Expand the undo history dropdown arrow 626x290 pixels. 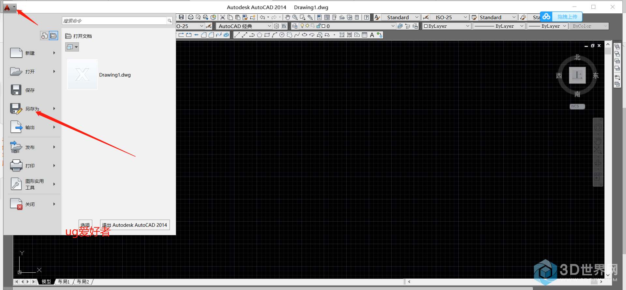[x=268, y=17]
